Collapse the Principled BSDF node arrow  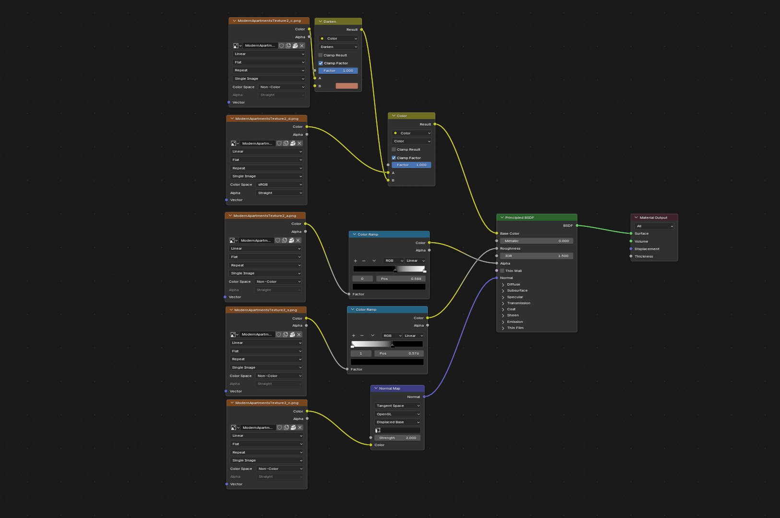click(502, 218)
